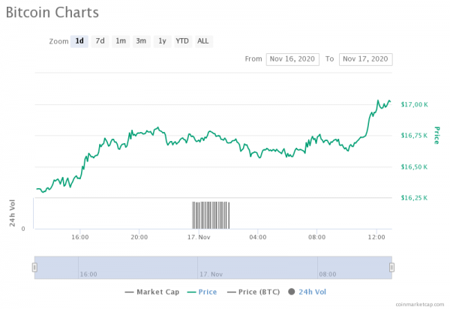Select the 1d zoom range
The image size is (450, 309).
pyautogui.click(x=79, y=41)
